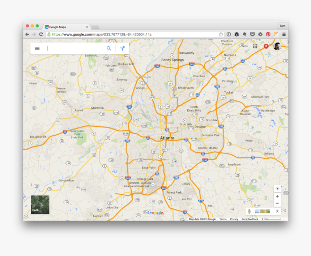The height and width of the screenshot is (256, 311).
Task: Open the Terms link
Action: (x=223, y=219)
